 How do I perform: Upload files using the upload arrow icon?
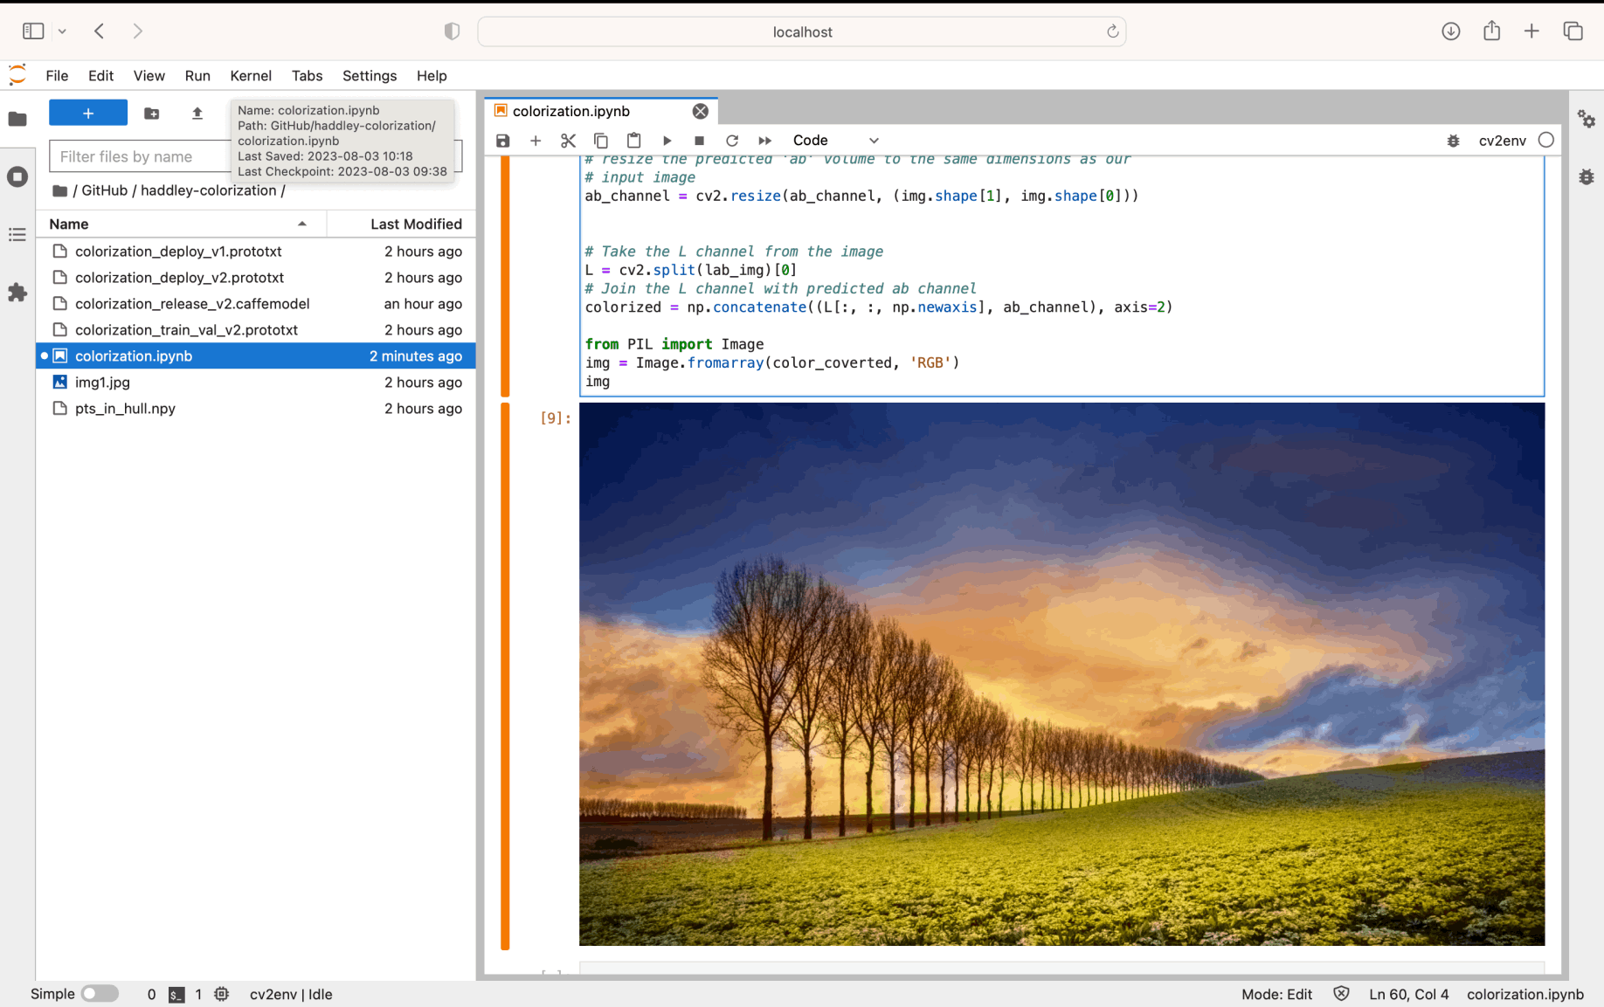tap(197, 114)
